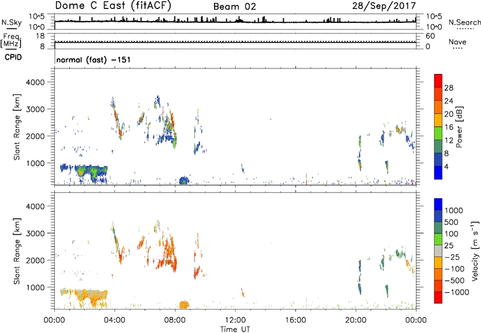Click the blue bottom segment of power colorbar
Viewport: 481px width, 333px height.
pos(438,173)
